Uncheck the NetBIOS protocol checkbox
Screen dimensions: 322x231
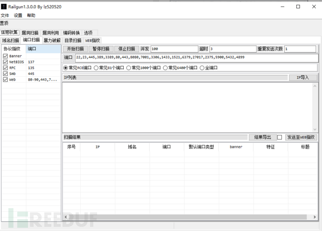tap(6, 62)
